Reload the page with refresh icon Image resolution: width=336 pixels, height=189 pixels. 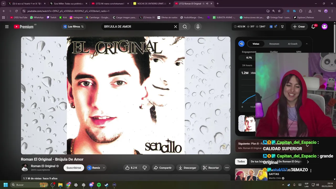(x=16, y=11)
